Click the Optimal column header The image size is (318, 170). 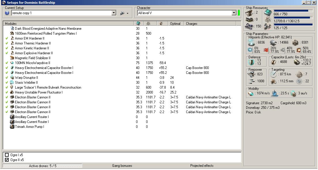click(x=176, y=24)
